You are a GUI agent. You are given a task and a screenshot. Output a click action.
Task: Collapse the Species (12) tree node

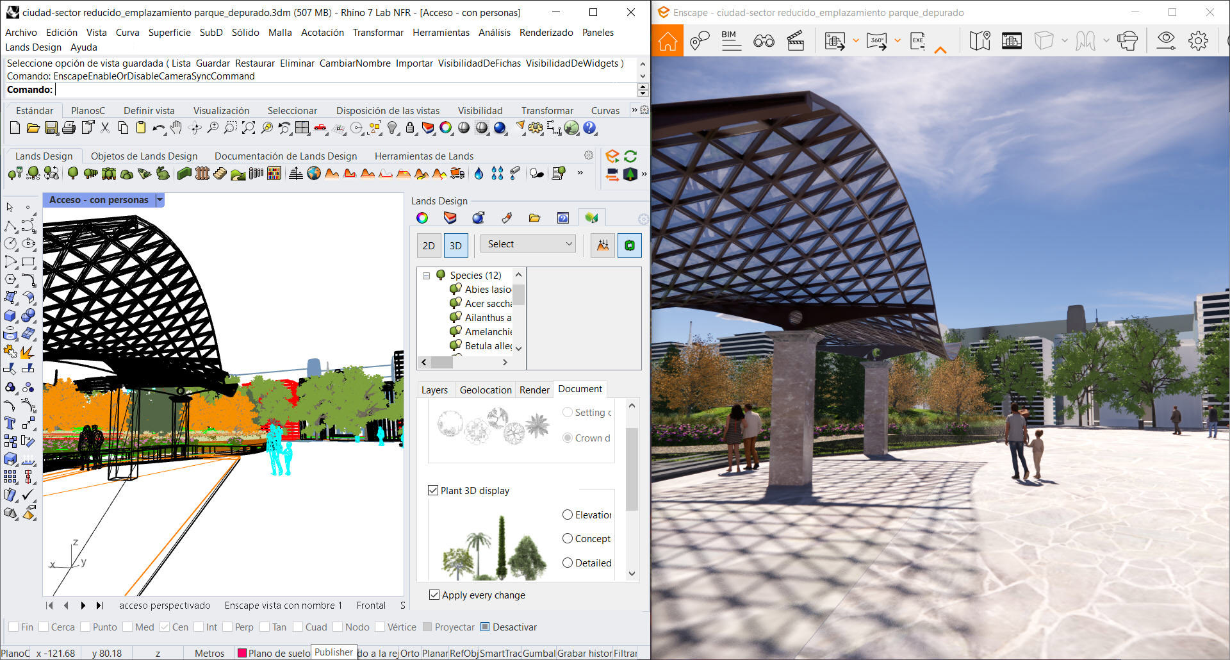426,276
